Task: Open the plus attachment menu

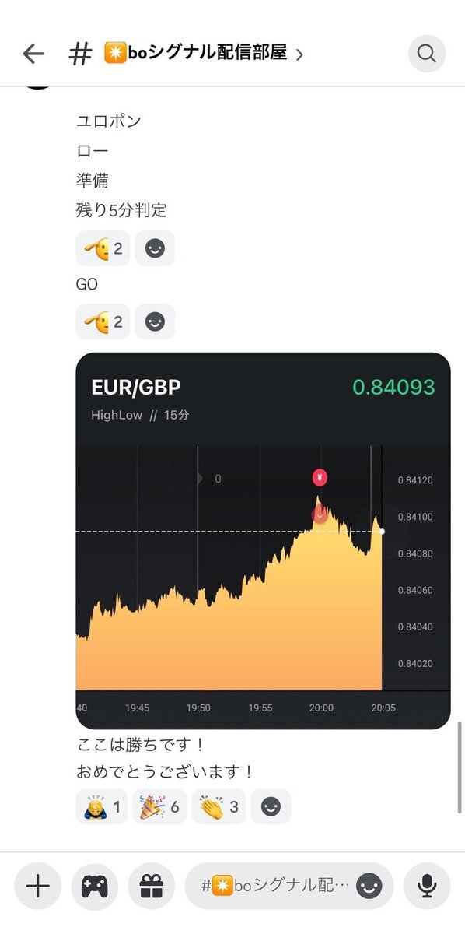Action: 37,886
